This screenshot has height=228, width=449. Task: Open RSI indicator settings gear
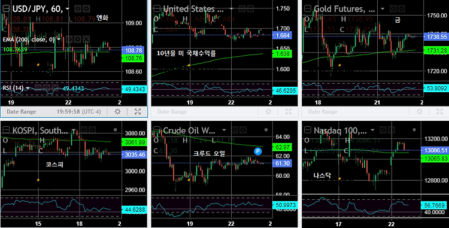point(46,88)
